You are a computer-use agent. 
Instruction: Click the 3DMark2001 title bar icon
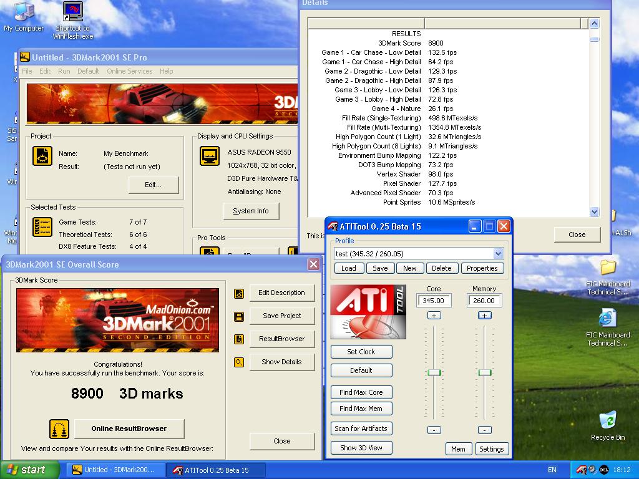tap(25, 57)
